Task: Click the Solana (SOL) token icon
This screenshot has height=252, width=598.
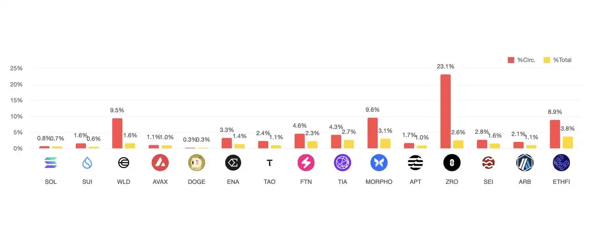Action: [x=50, y=162]
